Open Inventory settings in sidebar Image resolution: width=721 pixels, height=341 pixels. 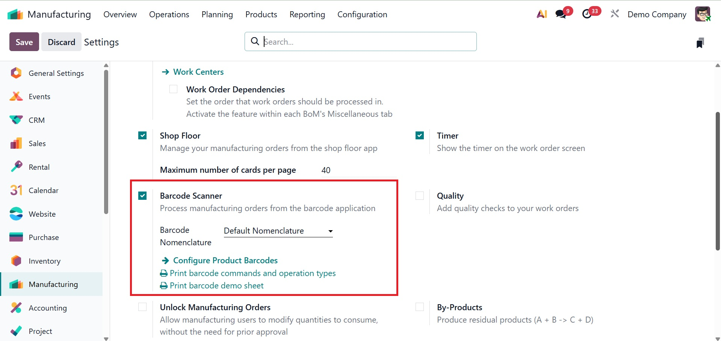pyautogui.click(x=44, y=261)
